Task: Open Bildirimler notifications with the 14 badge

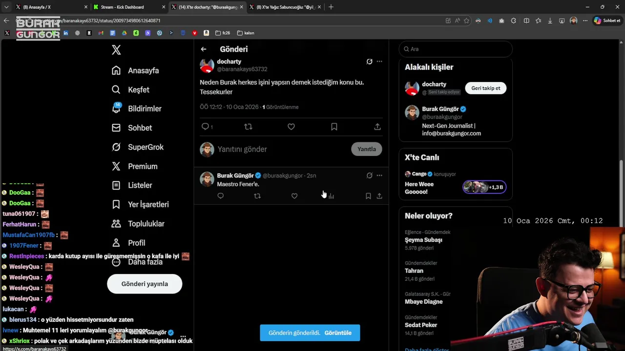Action: click(136, 108)
